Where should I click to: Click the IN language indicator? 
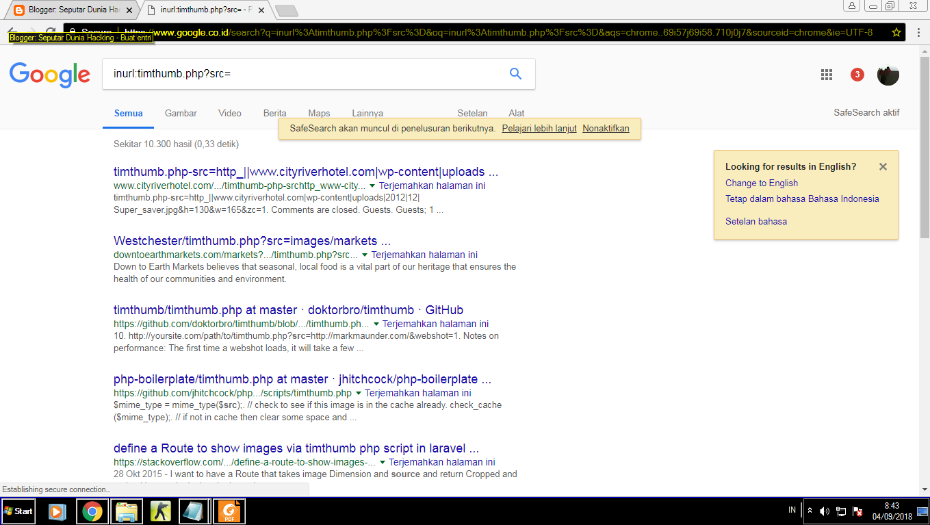tap(792, 510)
